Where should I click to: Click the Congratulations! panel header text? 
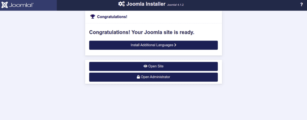[112, 17]
